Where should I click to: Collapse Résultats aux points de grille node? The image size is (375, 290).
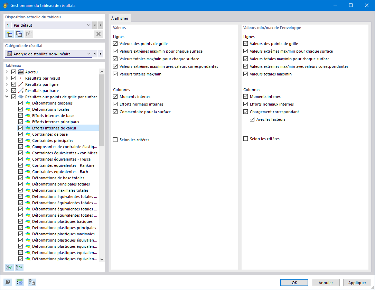pyautogui.click(x=7, y=97)
